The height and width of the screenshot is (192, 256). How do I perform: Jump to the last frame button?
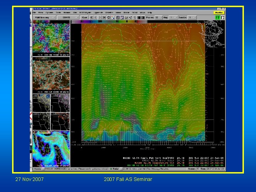104,17
